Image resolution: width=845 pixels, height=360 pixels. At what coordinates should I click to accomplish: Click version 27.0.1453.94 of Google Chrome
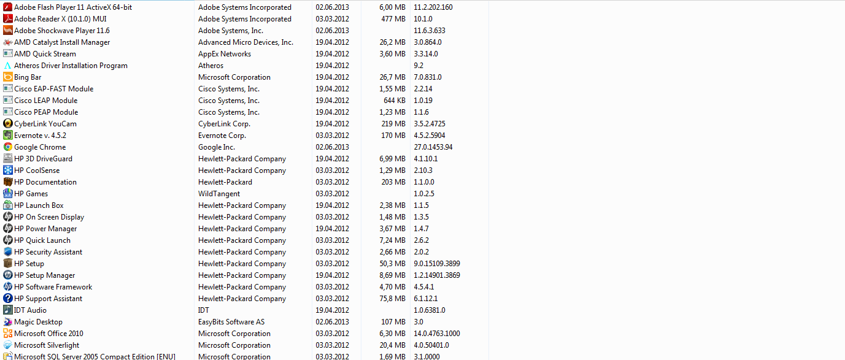tap(433, 147)
